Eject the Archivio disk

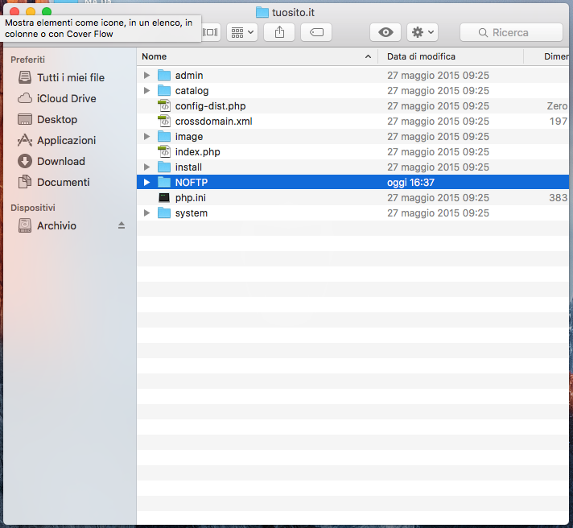(122, 225)
